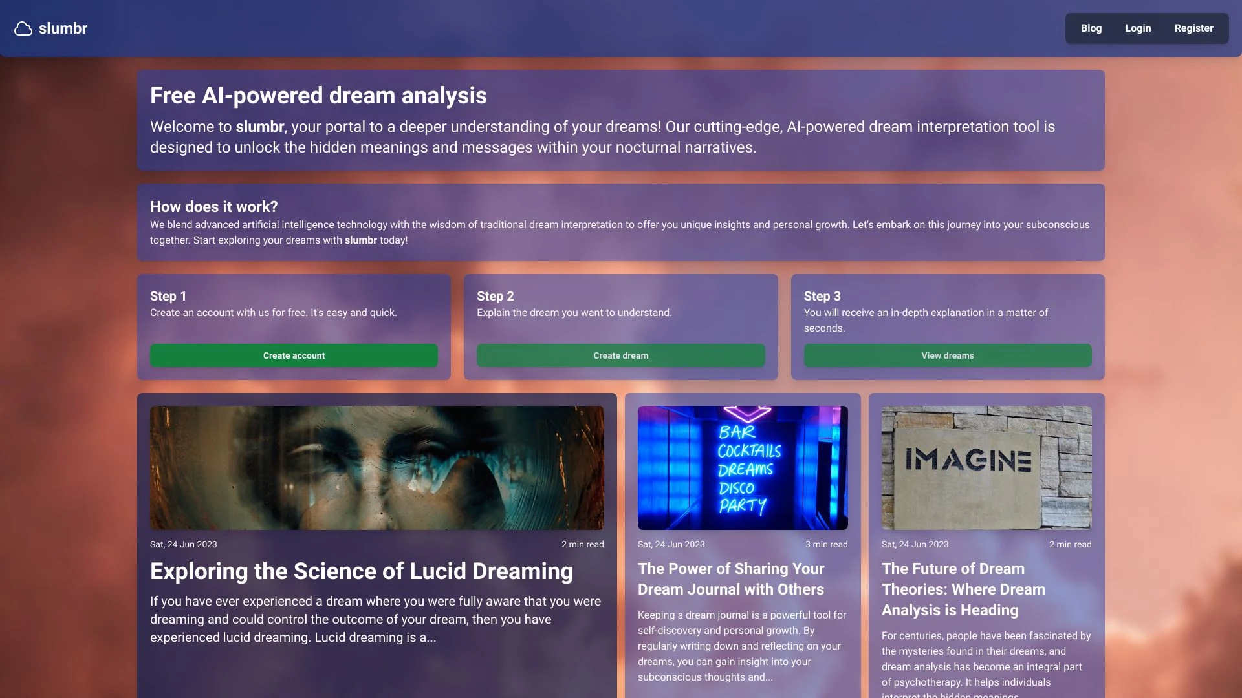Viewport: 1242px width, 698px height.
Task: Open the Register page
Action: (x=1193, y=28)
